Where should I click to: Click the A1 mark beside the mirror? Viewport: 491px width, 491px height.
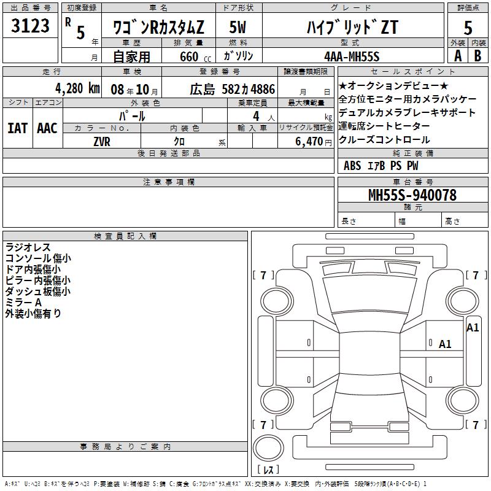(x=473, y=328)
